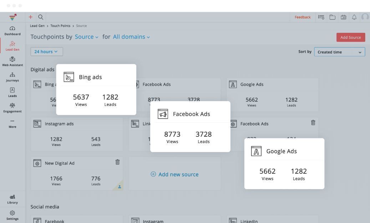The height and width of the screenshot is (223, 370).
Task: Open the folder icon in the top bar
Action: pyautogui.click(x=332, y=17)
